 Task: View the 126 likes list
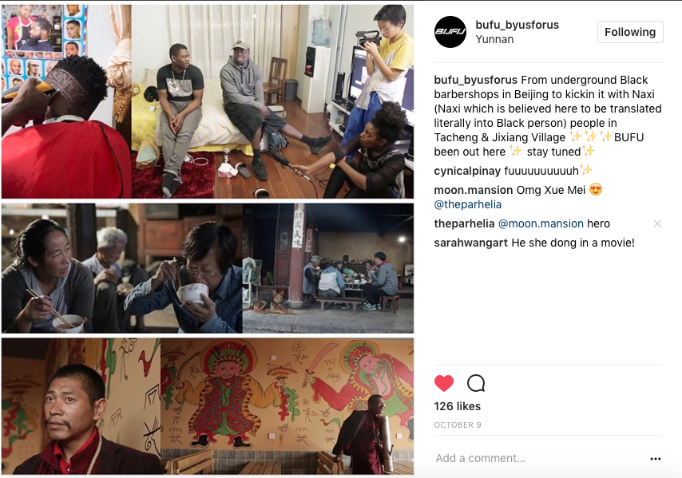coord(457,406)
